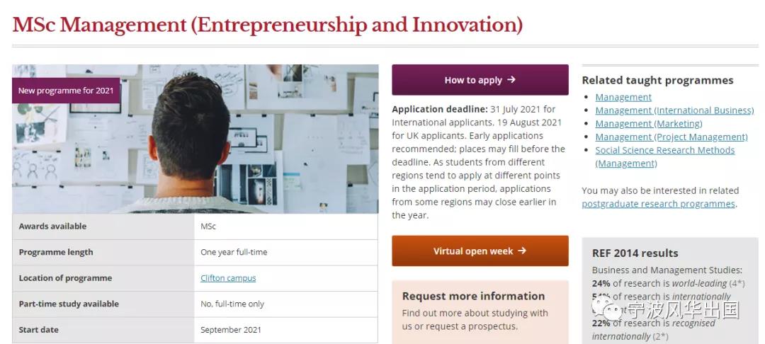The height and width of the screenshot is (344, 765).
Task: Open the How to apply button
Action: point(480,80)
